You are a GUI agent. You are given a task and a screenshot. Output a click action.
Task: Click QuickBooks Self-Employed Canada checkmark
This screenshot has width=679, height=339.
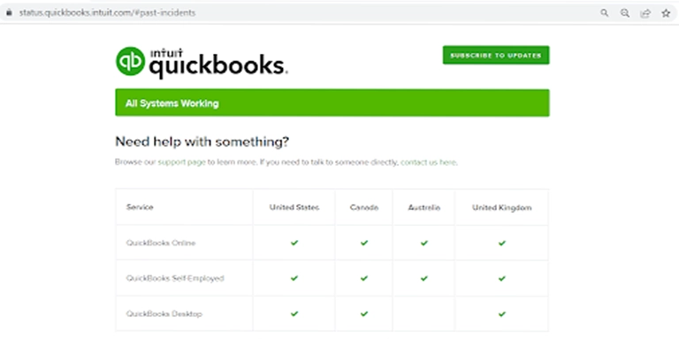tap(364, 278)
